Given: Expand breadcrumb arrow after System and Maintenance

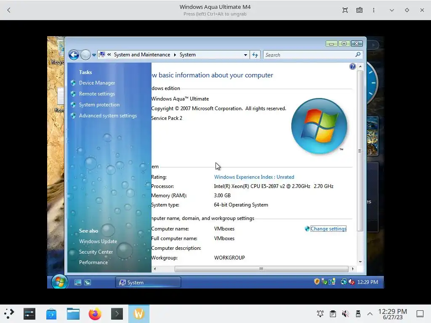Looking at the screenshot, I should point(175,55).
